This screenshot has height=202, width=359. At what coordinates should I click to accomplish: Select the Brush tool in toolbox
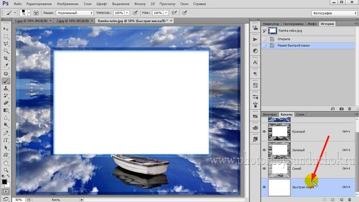pyautogui.click(x=6, y=81)
